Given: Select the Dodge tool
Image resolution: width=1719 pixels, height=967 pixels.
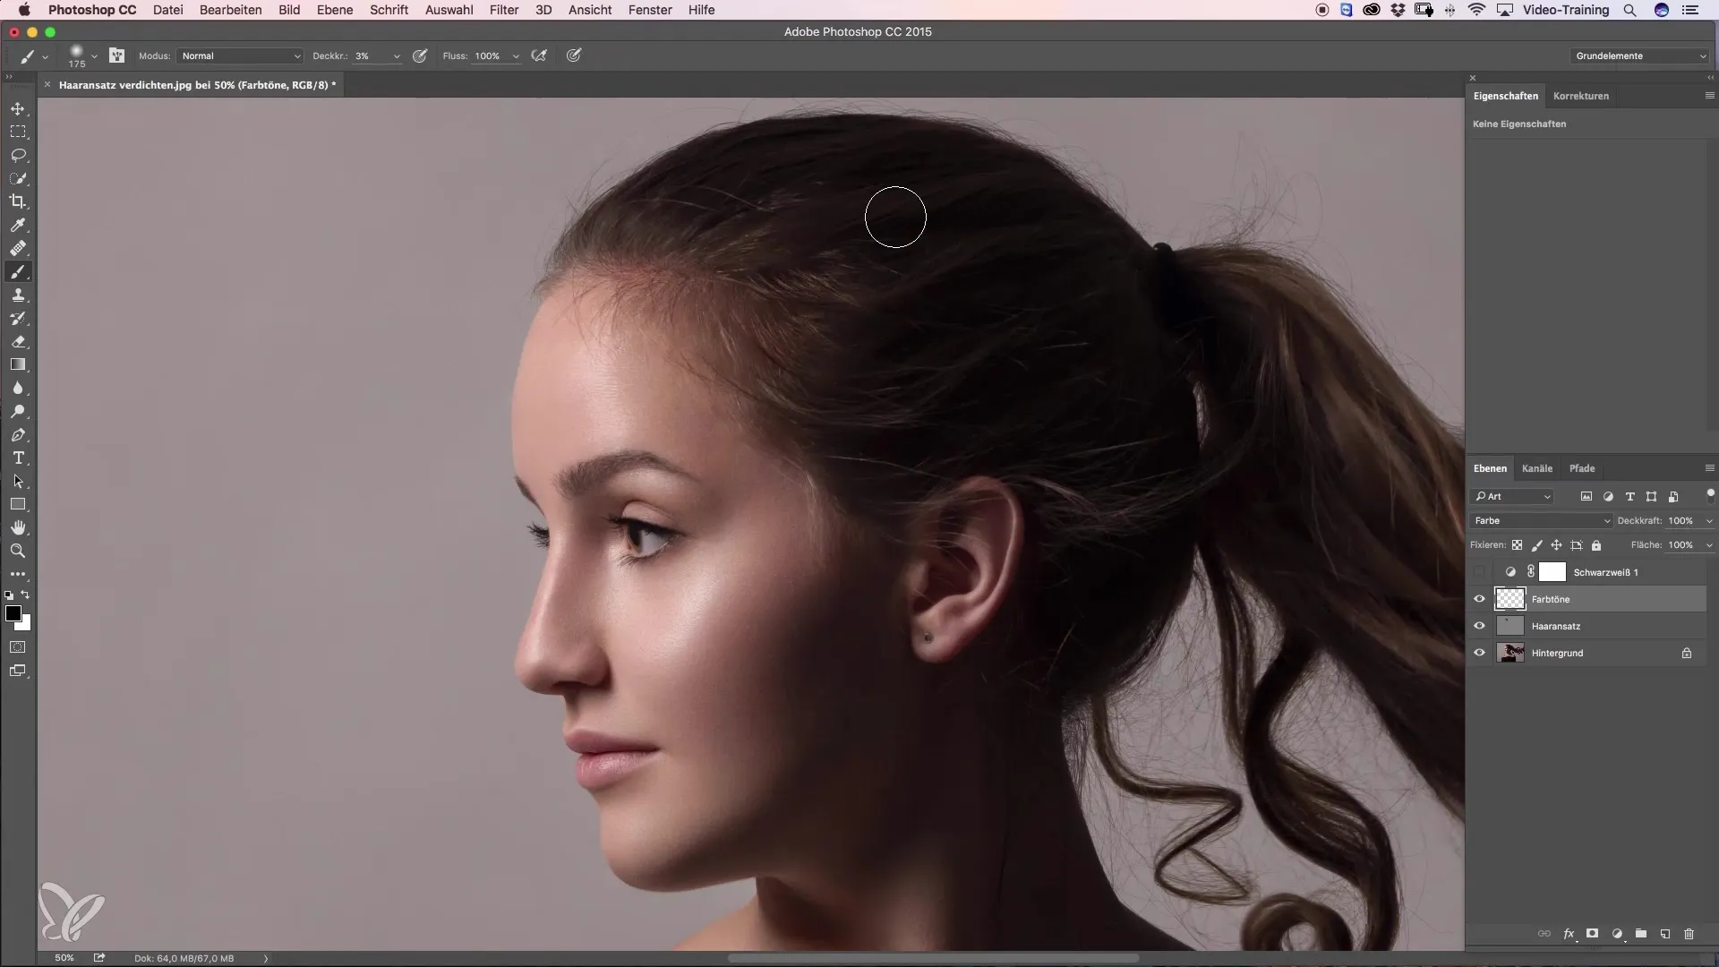Looking at the screenshot, I should pyautogui.click(x=18, y=411).
